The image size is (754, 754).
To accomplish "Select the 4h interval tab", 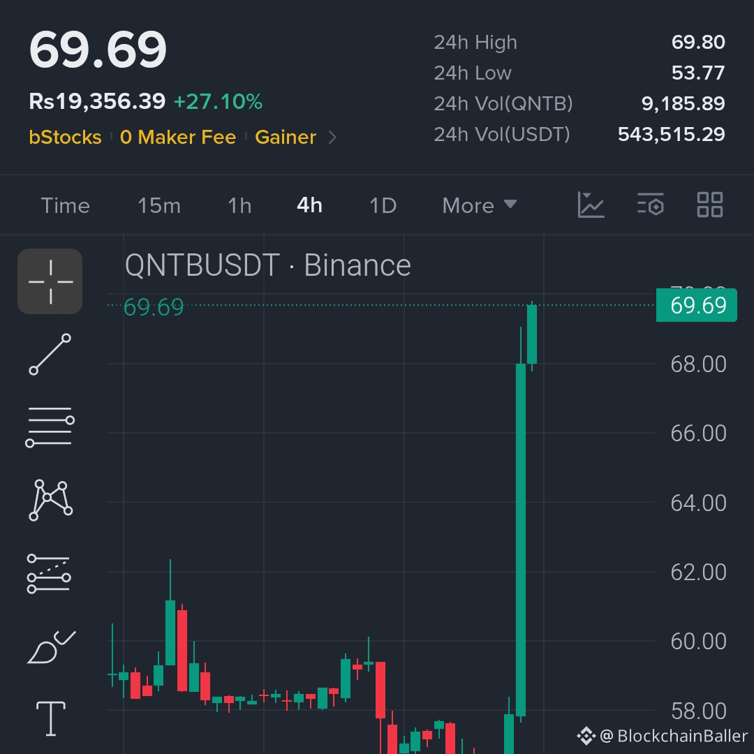I will click(x=310, y=205).
